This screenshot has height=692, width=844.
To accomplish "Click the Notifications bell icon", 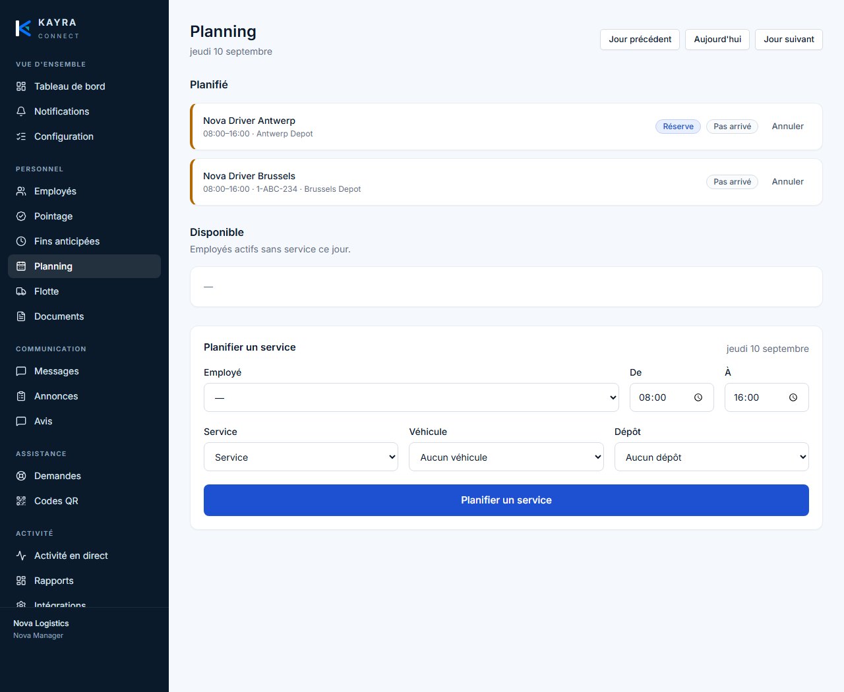I will tap(21, 111).
